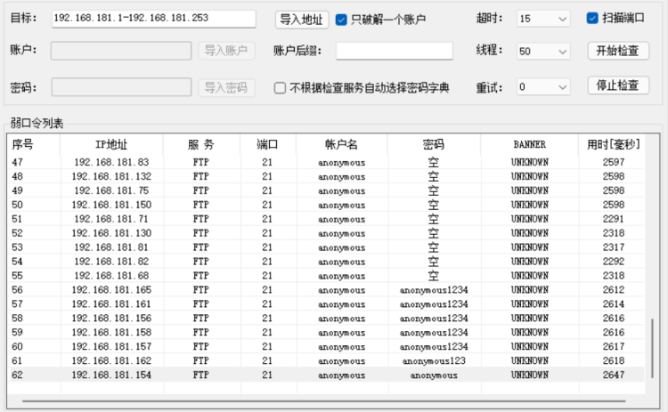The height and width of the screenshot is (412, 668).
Task: Click password anonymous123 in row 61
Action: coord(434,361)
